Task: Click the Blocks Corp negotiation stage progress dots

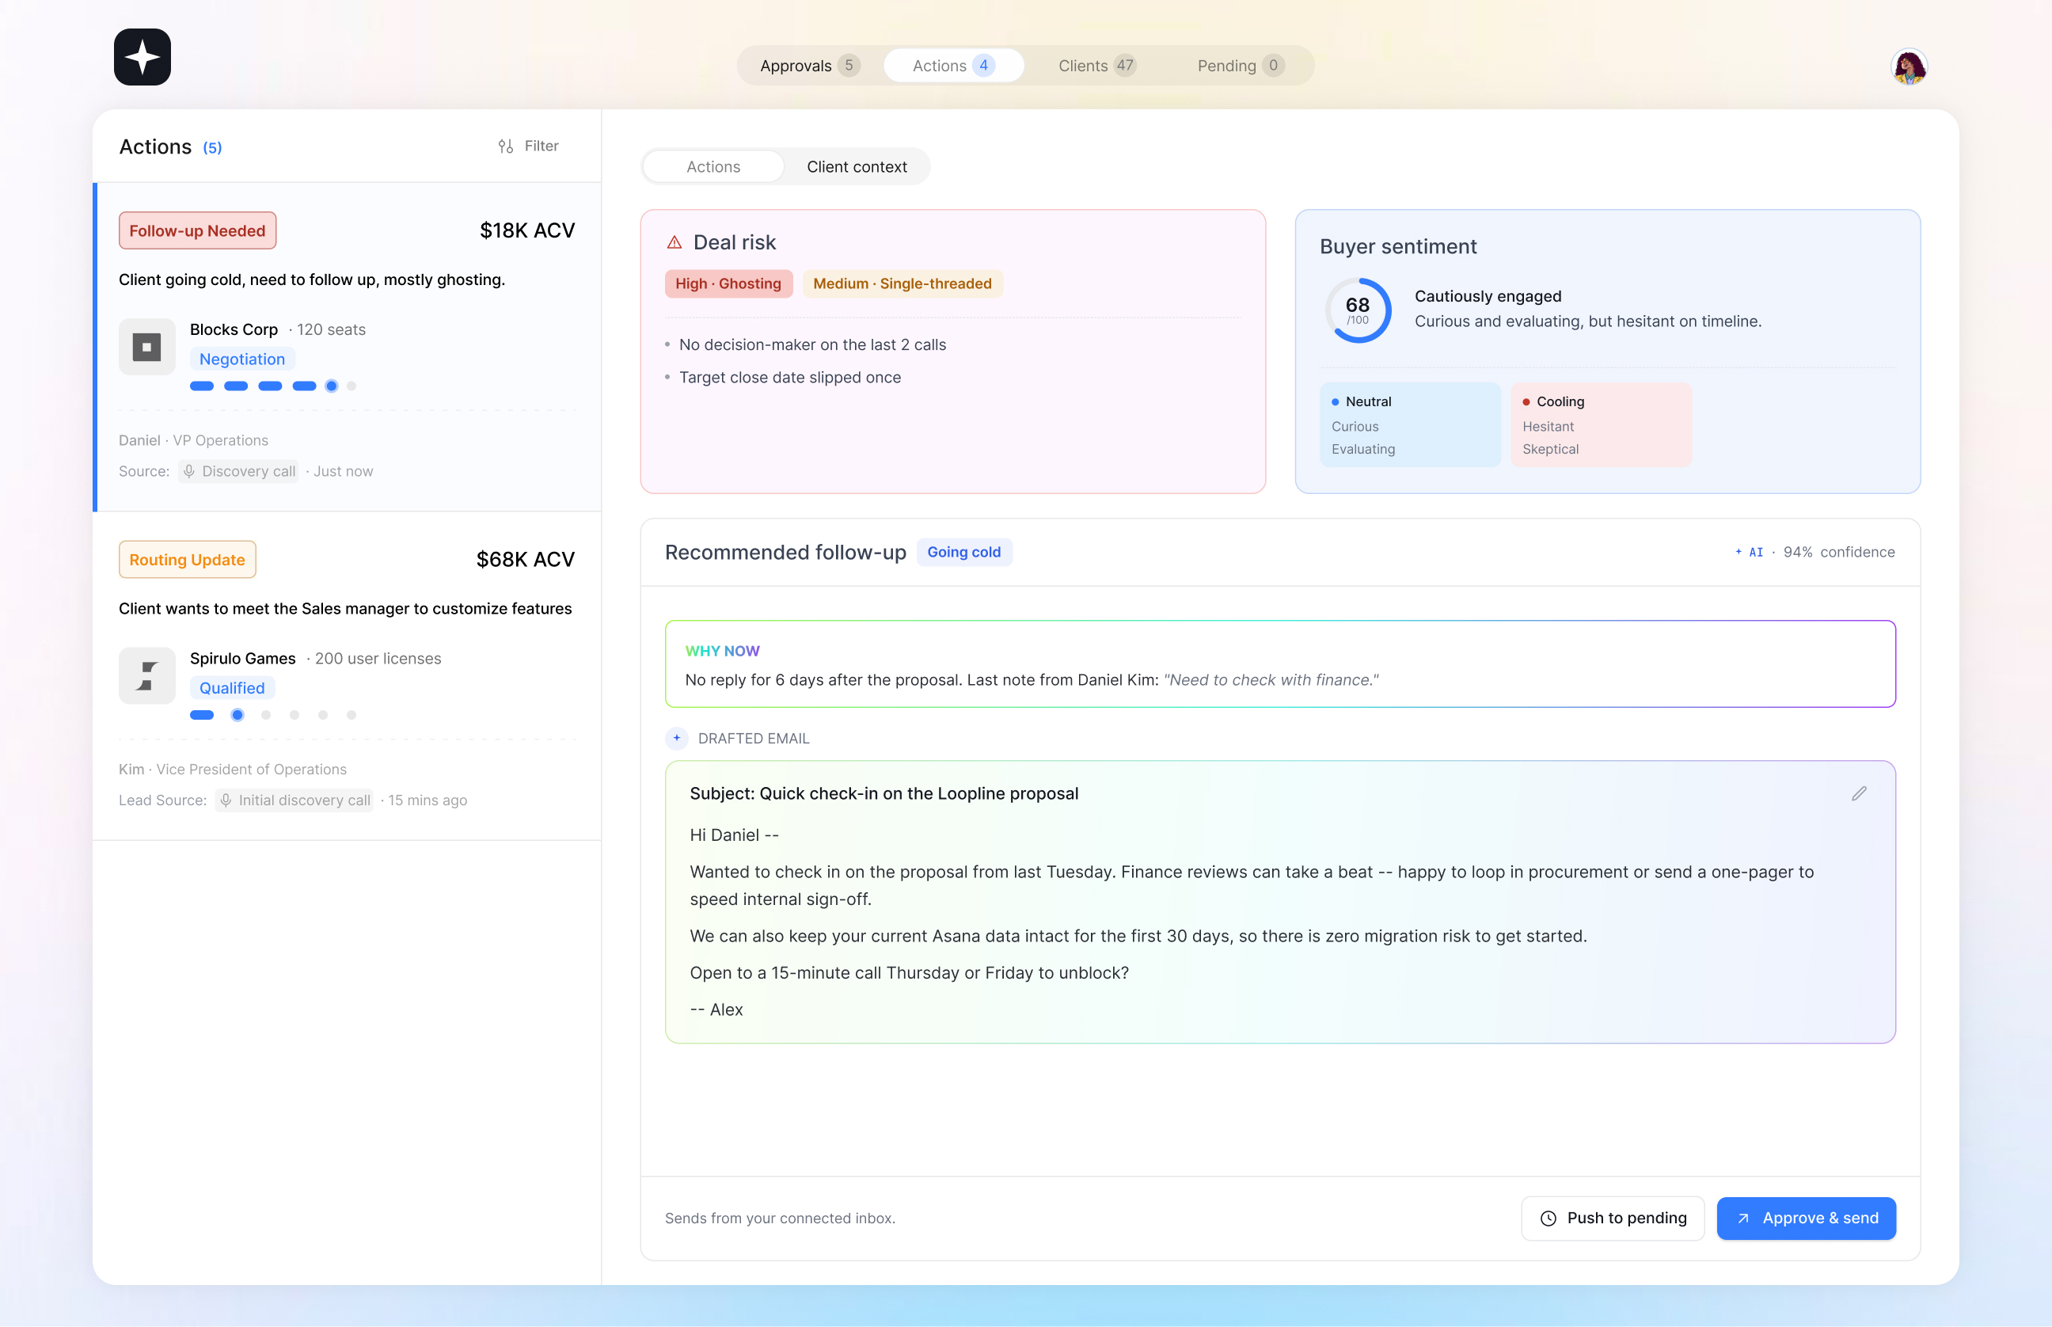Action: coord(273,386)
